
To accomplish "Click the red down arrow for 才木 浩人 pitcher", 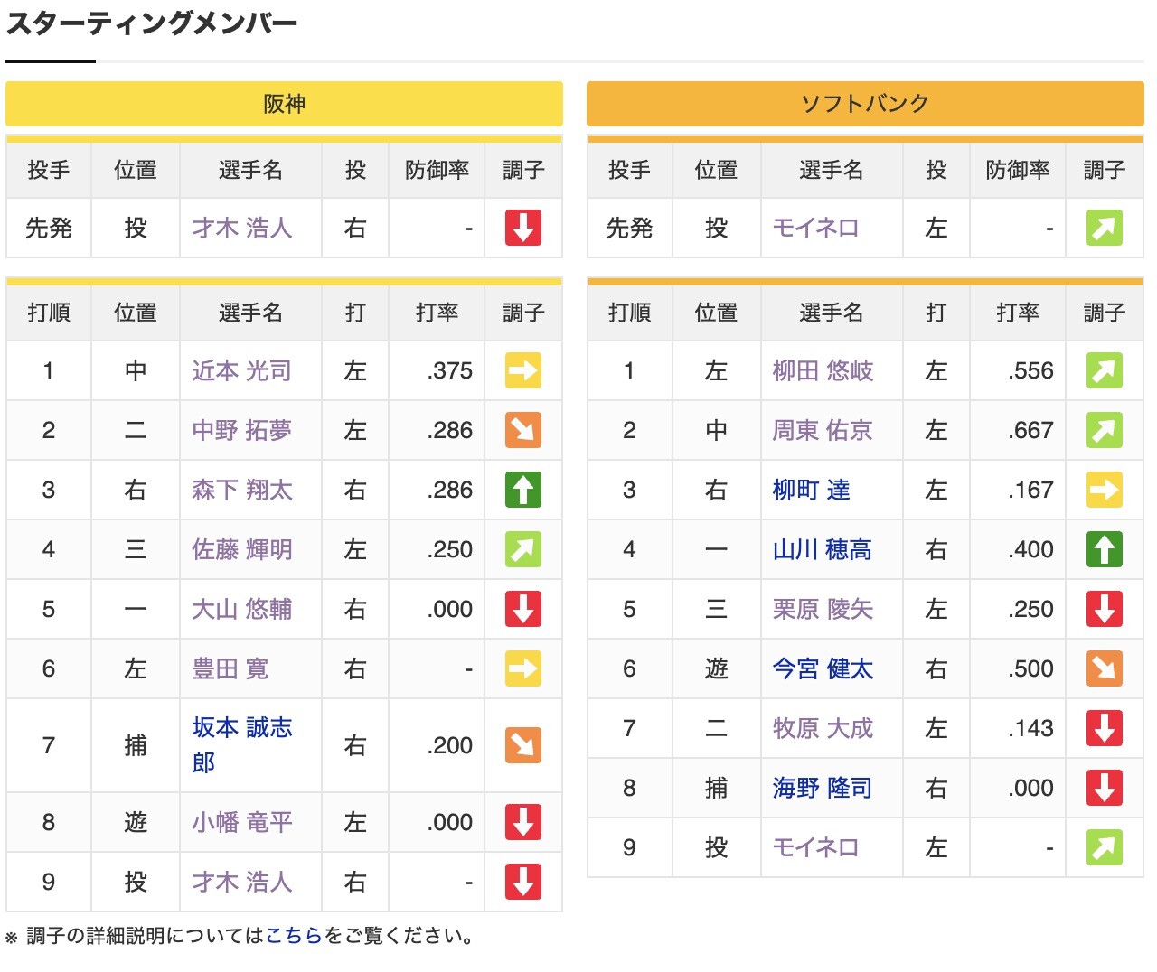I will click(x=522, y=229).
